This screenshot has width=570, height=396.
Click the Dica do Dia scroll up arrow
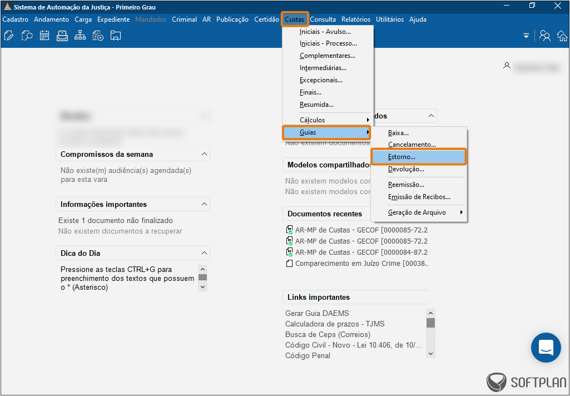(203, 269)
